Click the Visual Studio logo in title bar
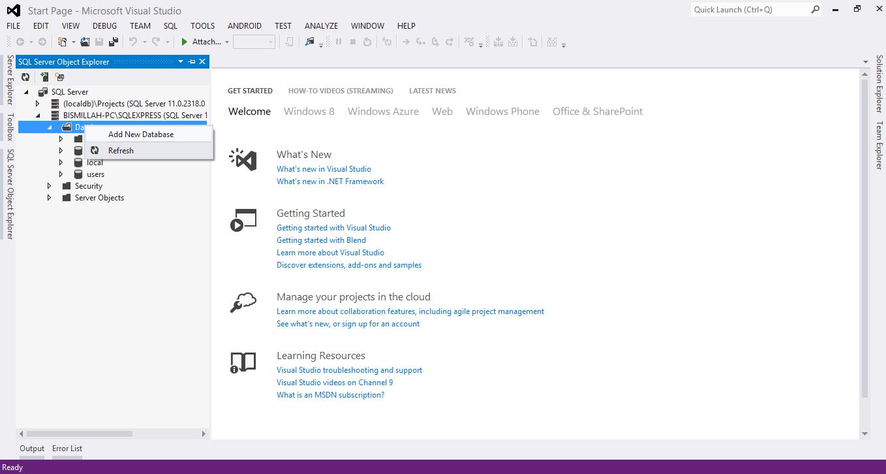Image resolution: width=886 pixels, height=474 pixels. click(13, 10)
